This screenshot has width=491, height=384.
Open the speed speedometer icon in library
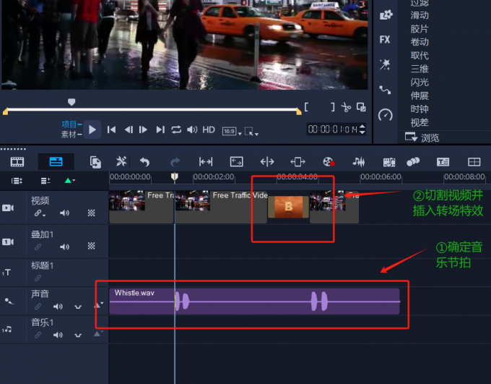385,115
